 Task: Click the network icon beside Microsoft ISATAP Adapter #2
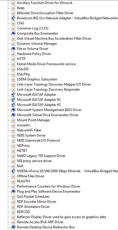13,100
